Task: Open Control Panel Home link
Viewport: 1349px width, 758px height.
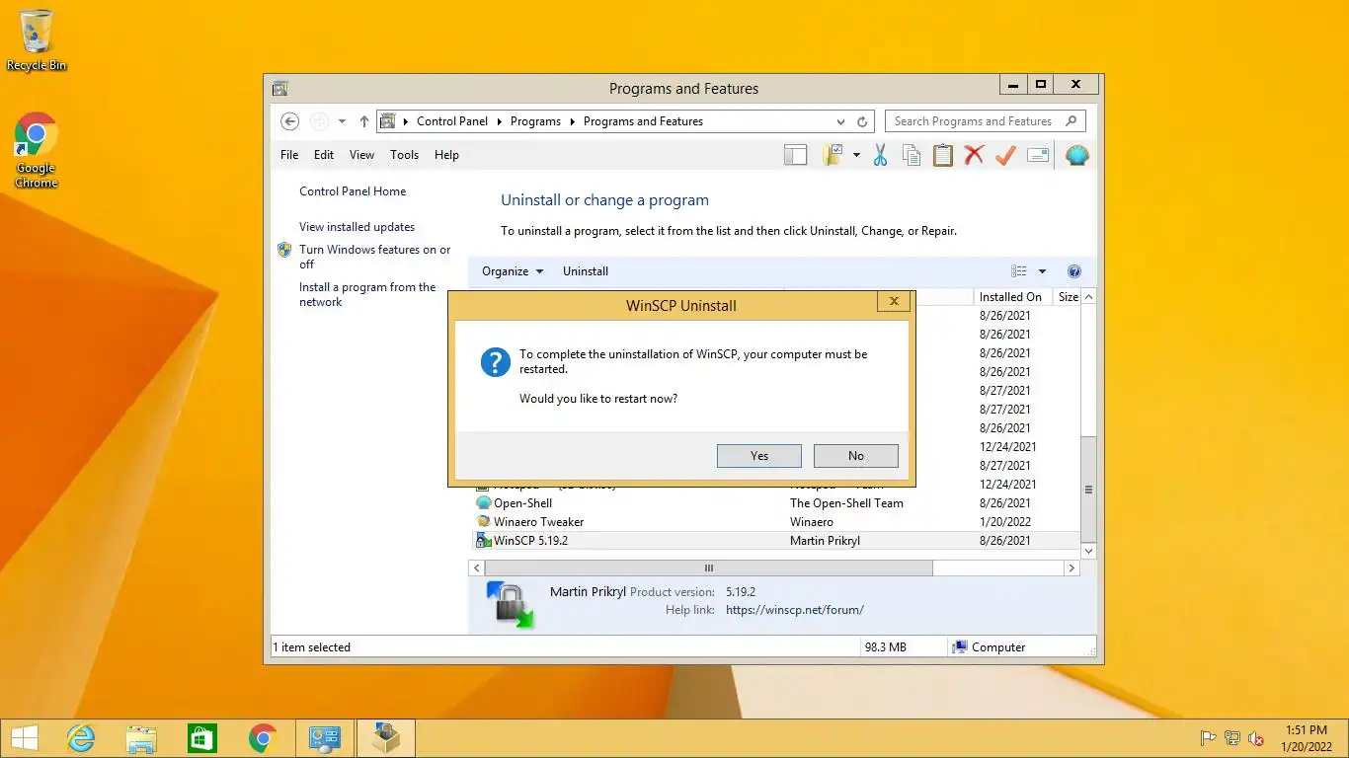Action: click(353, 191)
